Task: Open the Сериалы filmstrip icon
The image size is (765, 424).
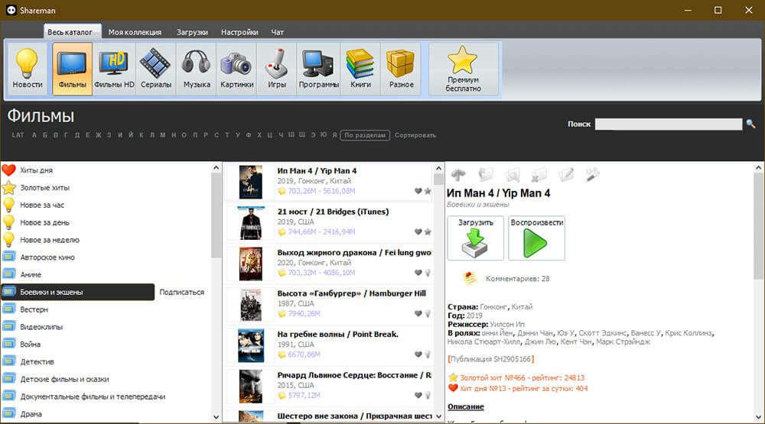Action: pyautogui.click(x=155, y=69)
